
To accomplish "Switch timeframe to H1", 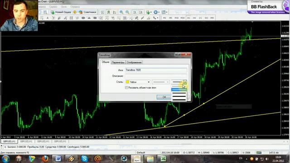I will 188,18.
